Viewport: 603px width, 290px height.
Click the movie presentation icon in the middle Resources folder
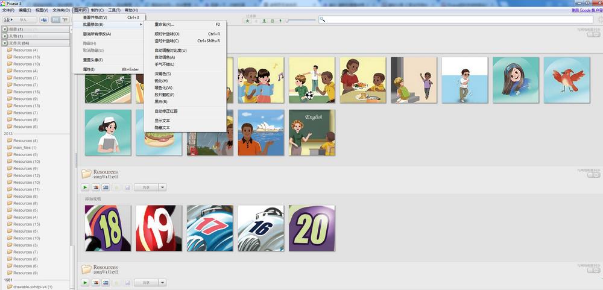[106, 188]
